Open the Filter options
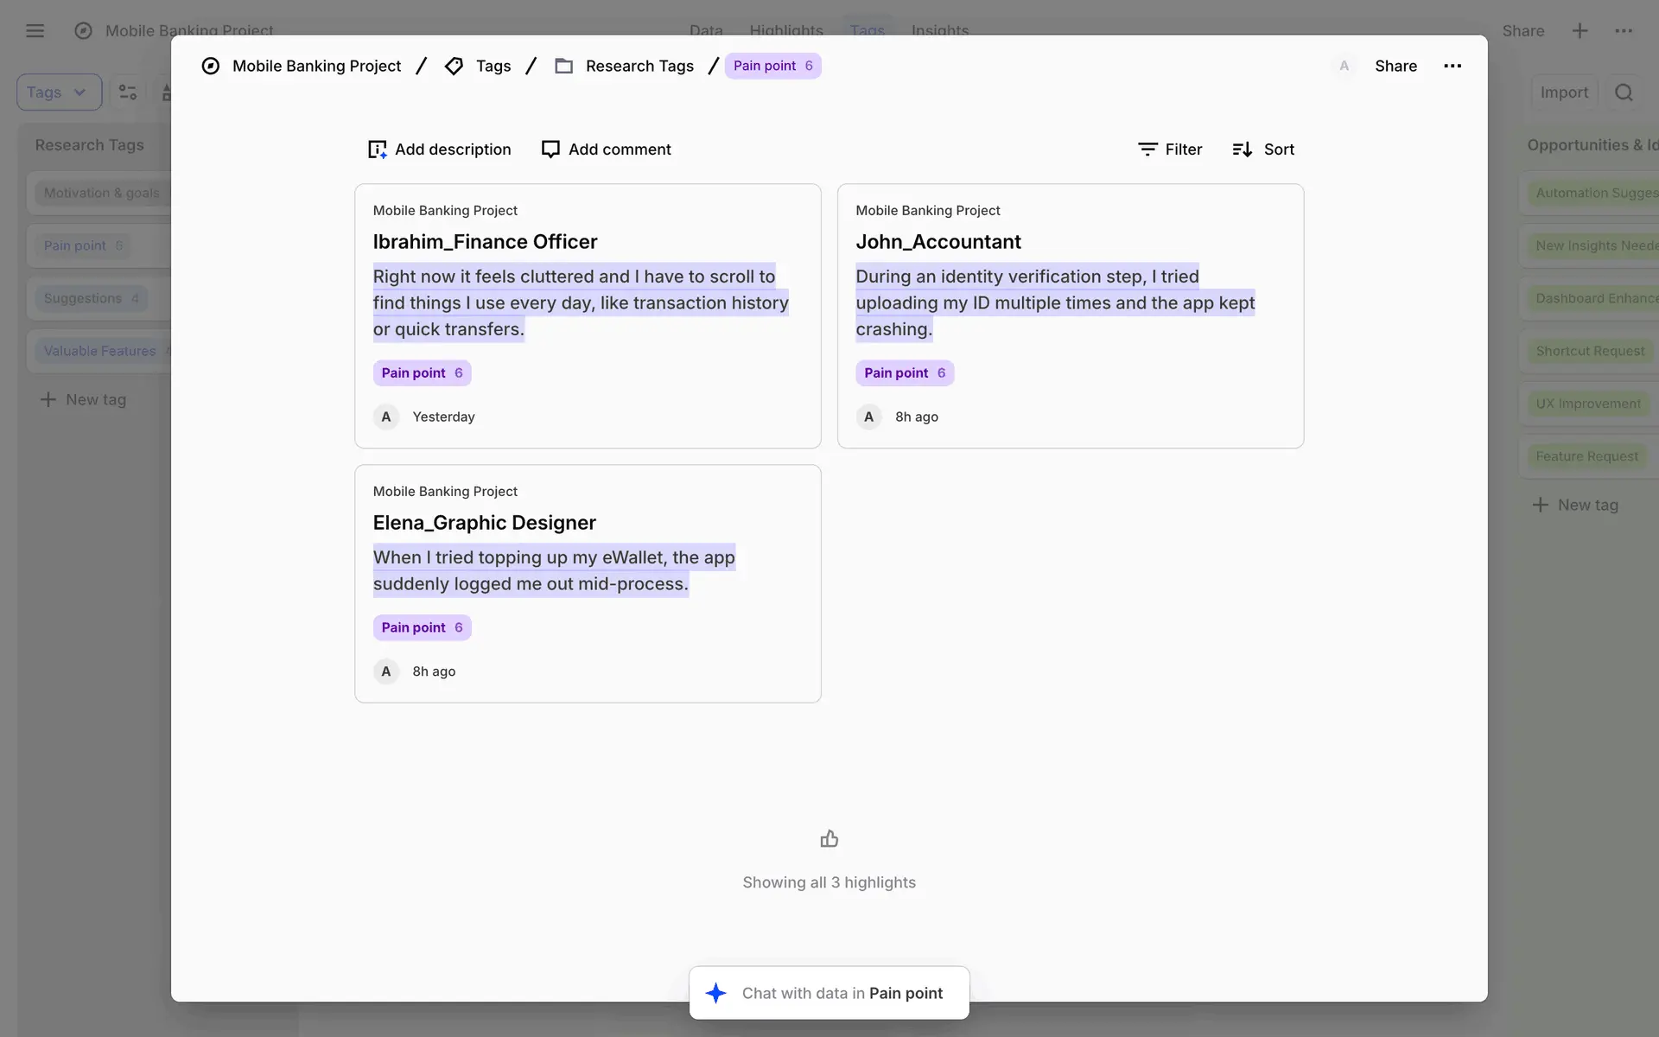Viewport: 1659px width, 1037px height. pos(1170,150)
